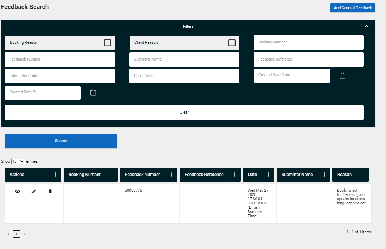Clear all filters with Clear button
This screenshot has height=249, width=386.
point(184,112)
